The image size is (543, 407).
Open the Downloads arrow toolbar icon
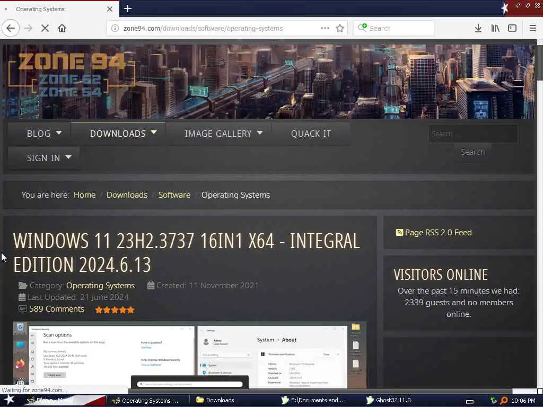[478, 28]
